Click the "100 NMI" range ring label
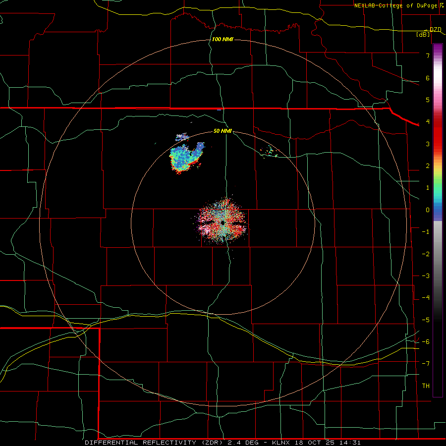The width and height of the screenshot is (446, 446). (223, 39)
